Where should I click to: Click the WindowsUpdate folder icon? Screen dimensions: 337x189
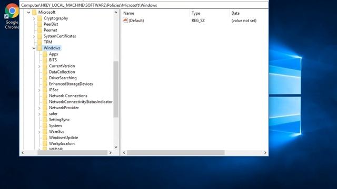point(45,138)
